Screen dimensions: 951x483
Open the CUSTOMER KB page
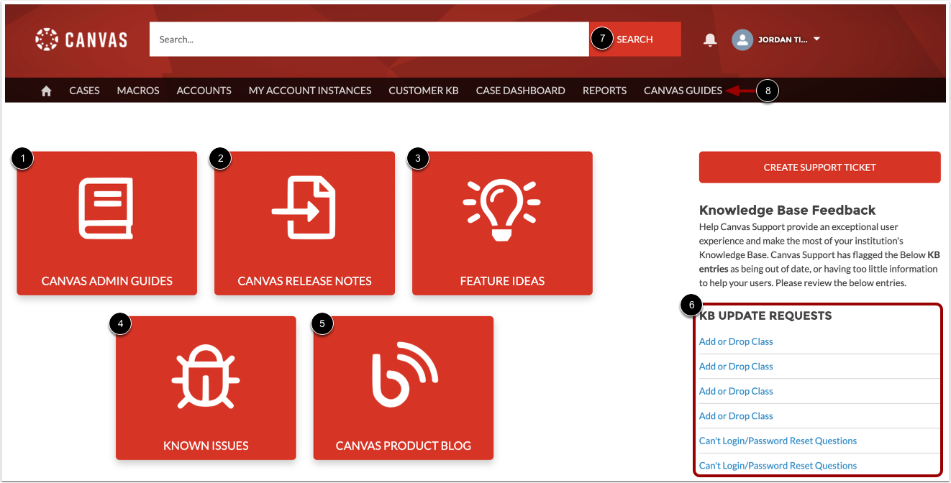point(423,90)
